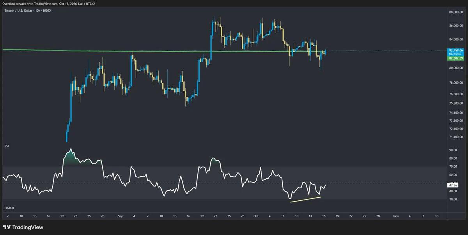Select the 76,500.00 price axis label
Viewport: 468px width, 235px height.
pos(456,94)
